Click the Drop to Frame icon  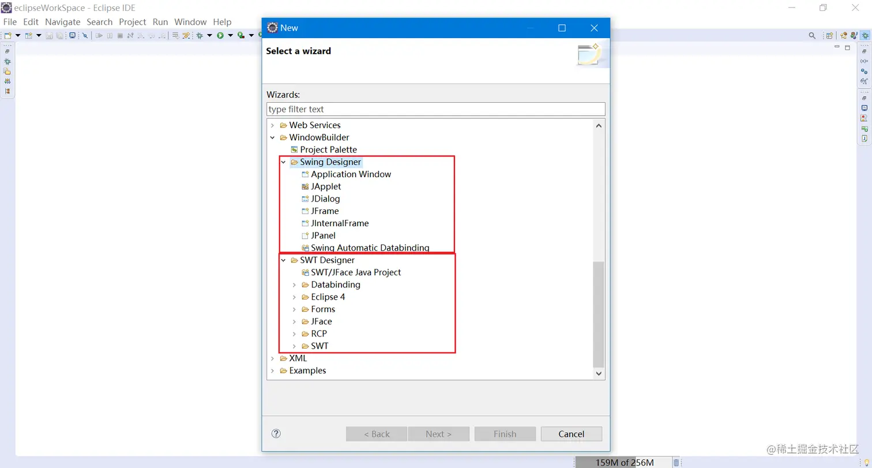175,35
